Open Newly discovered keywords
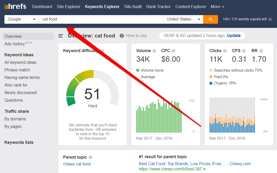The height and width of the screenshot is (173, 277). pos(21,93)
